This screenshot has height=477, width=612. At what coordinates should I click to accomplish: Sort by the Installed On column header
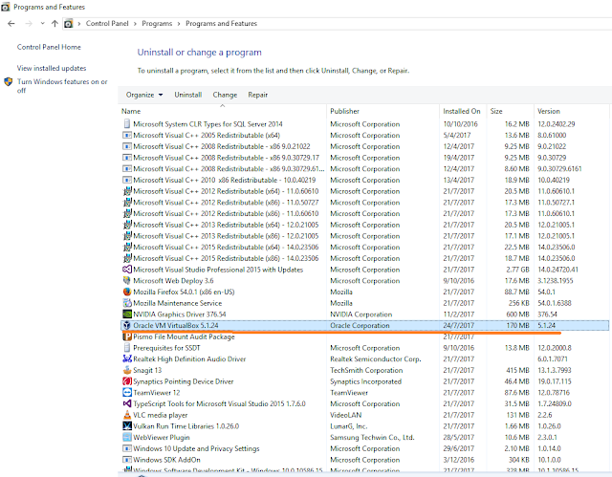coord(463,111)
